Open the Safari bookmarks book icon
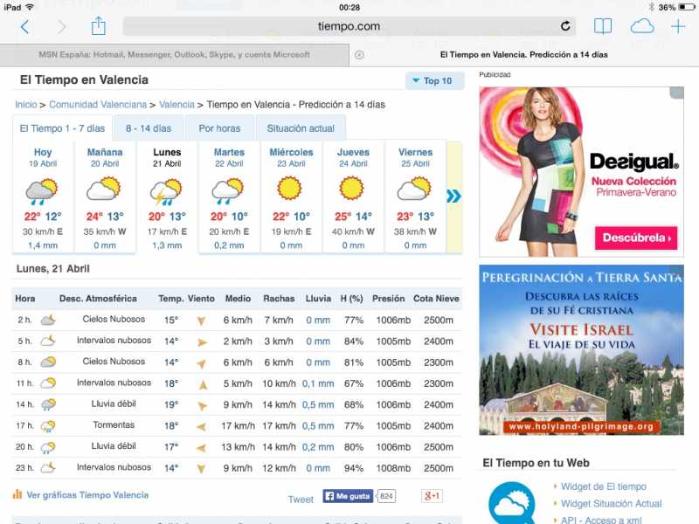 pos(603,26)
